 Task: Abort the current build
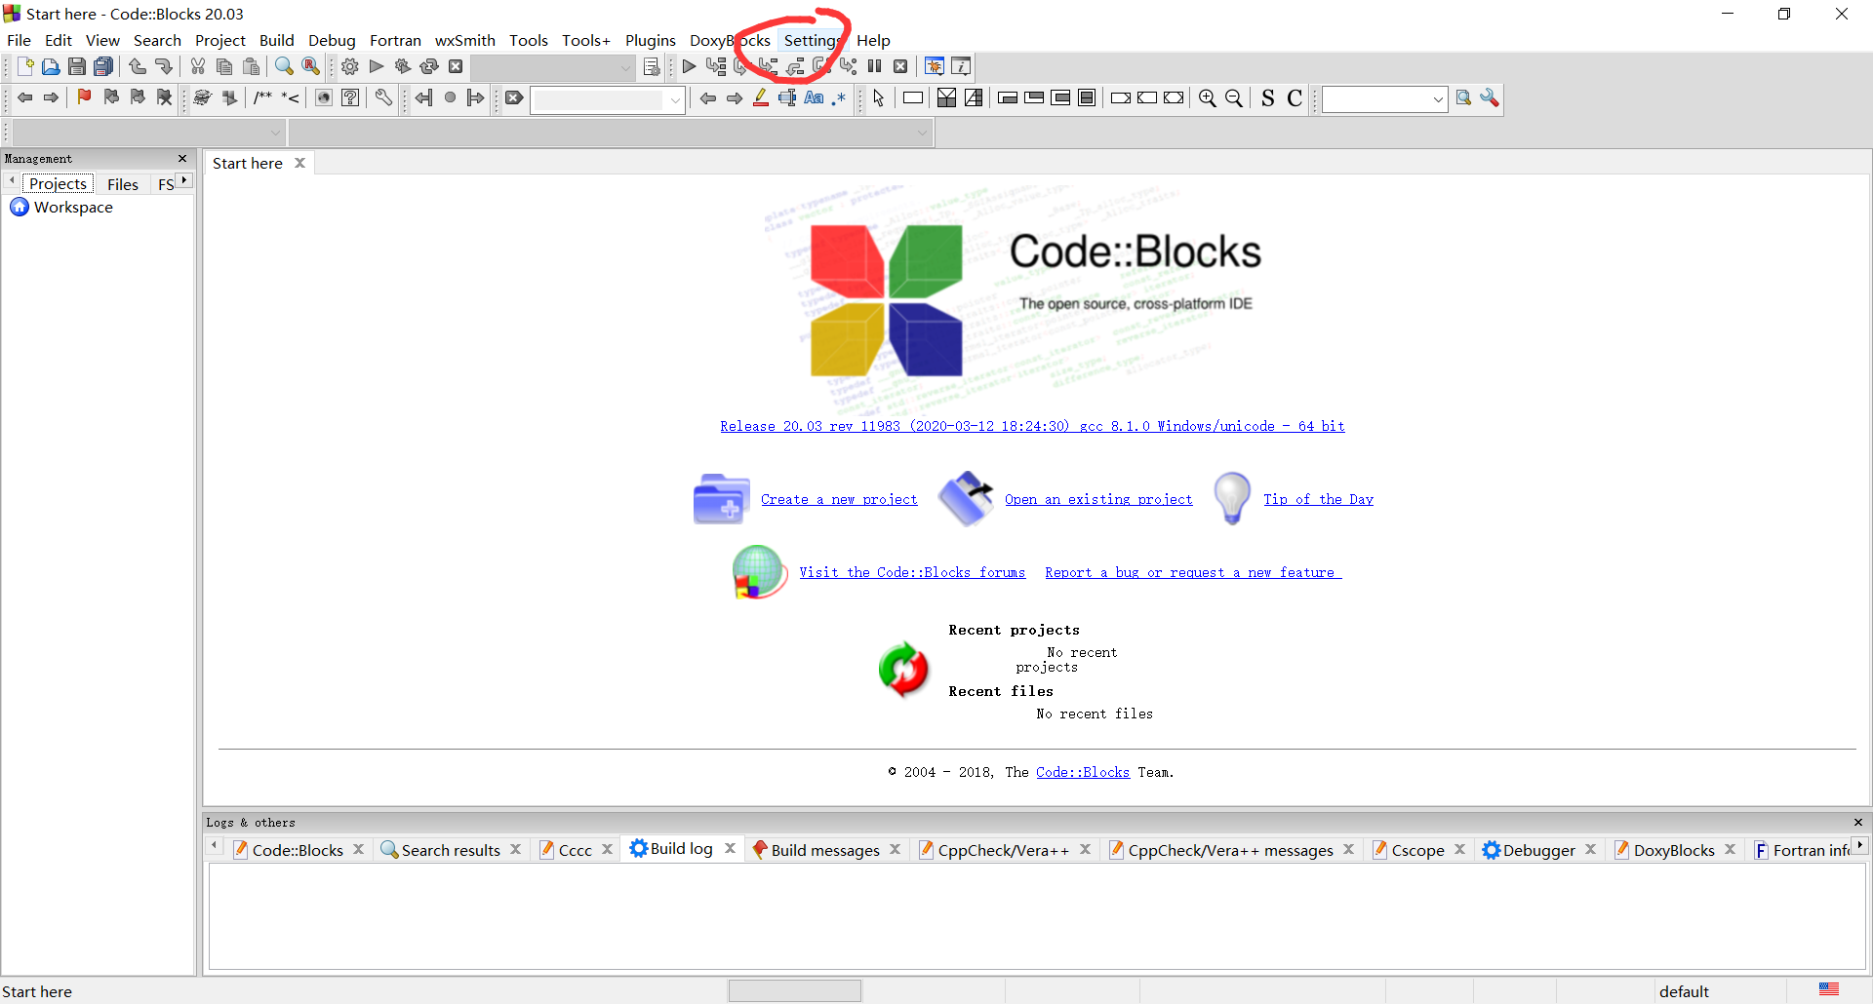(456, 66)
